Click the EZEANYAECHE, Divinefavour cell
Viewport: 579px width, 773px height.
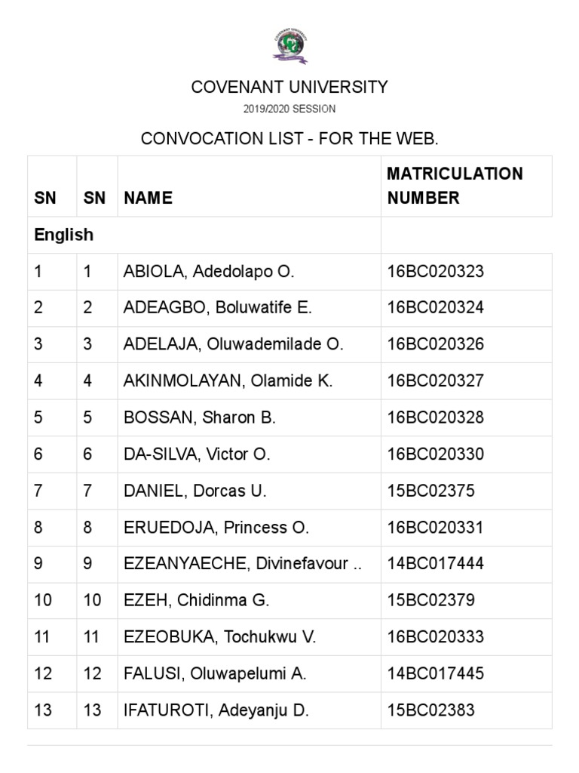[x=243, y=564]
